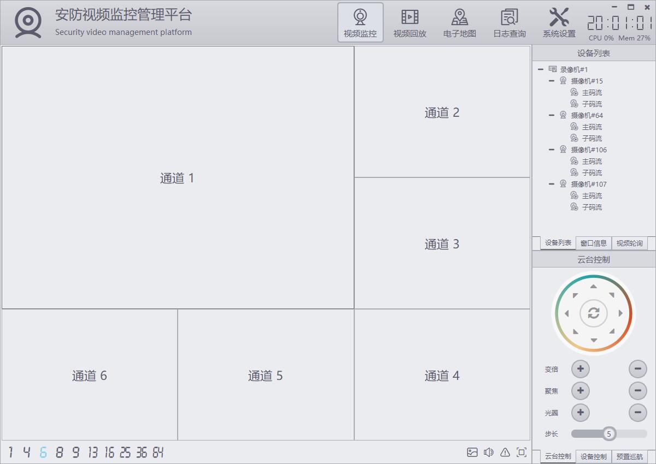Open 系统设置 system settings
This screenshot has width=656, height=464.
[x=559, y=22]
